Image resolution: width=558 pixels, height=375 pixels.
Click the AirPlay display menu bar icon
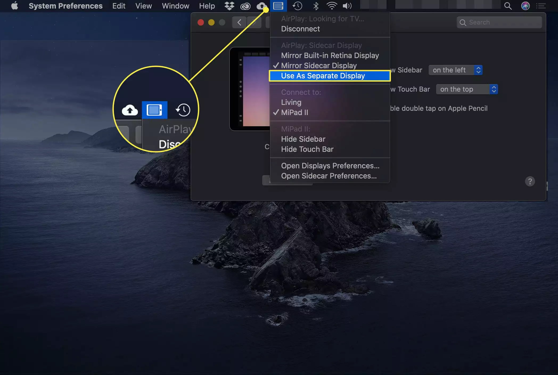pos(278,6)
